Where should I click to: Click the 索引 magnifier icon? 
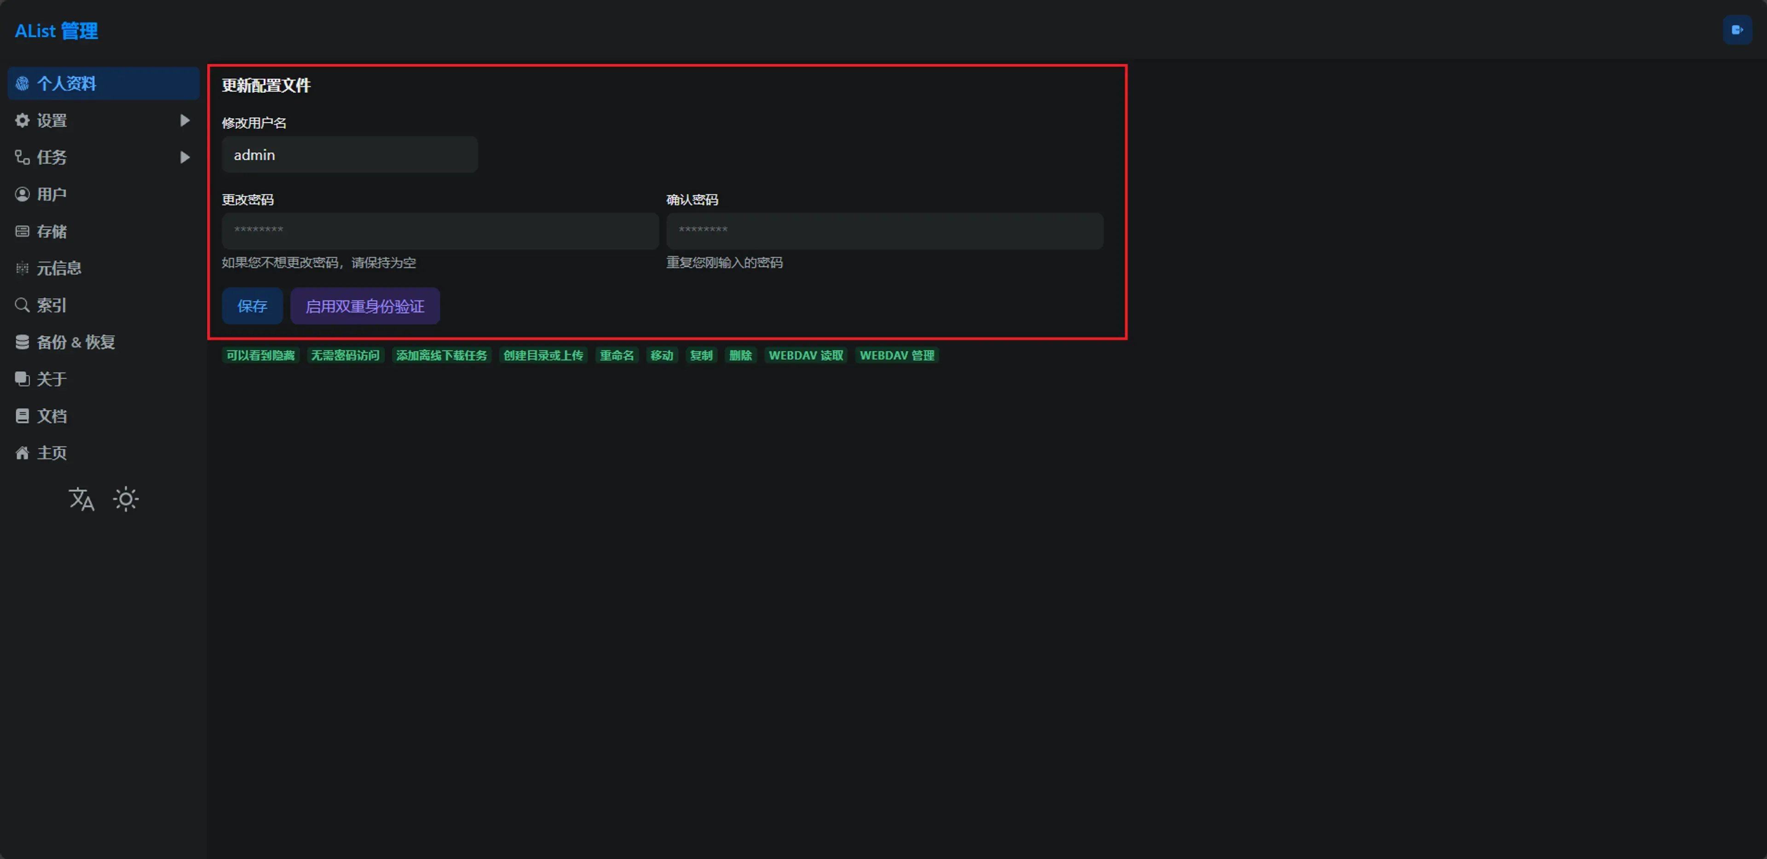22,305
